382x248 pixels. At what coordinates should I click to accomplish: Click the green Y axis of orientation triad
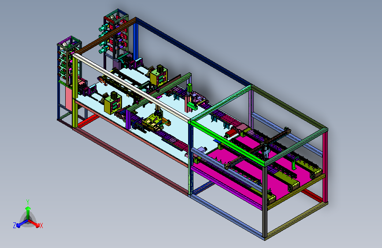28,213
